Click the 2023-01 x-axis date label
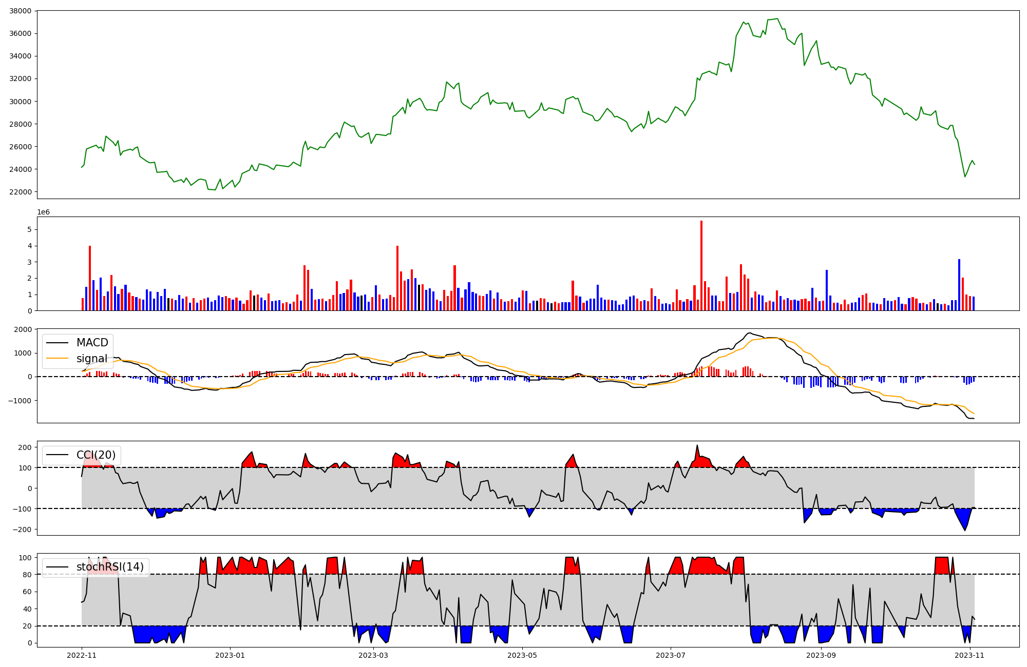This screenshot has height=667, width=1027. 230,655
